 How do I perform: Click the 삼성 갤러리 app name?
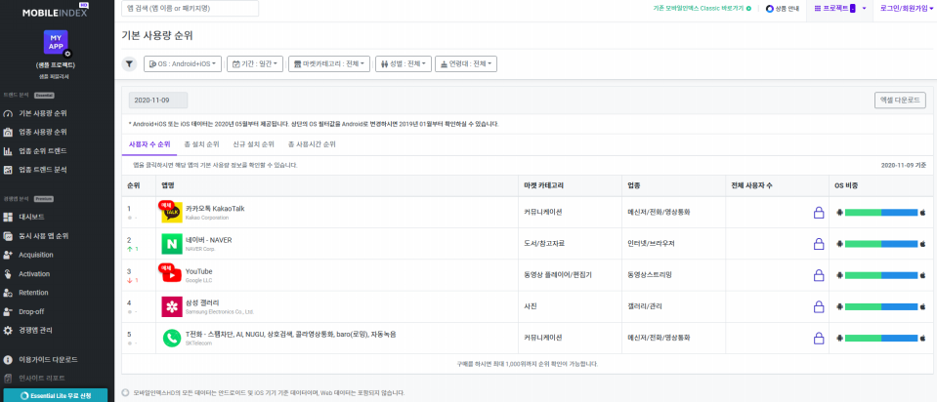(x=202, y=302)
